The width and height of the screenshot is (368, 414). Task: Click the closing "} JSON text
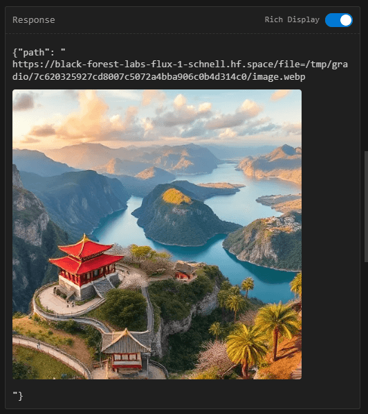pos(18,396)
